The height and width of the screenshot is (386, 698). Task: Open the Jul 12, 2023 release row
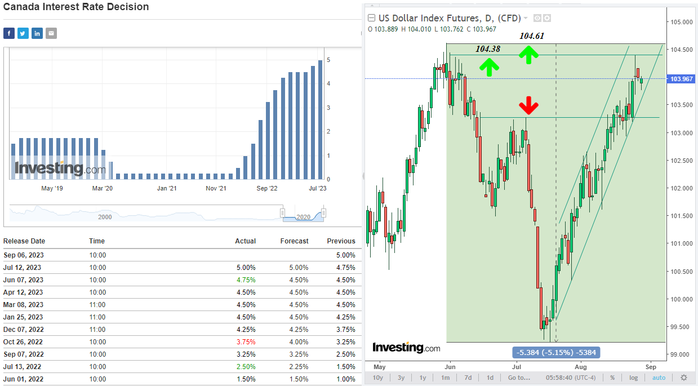pos(23,268)
